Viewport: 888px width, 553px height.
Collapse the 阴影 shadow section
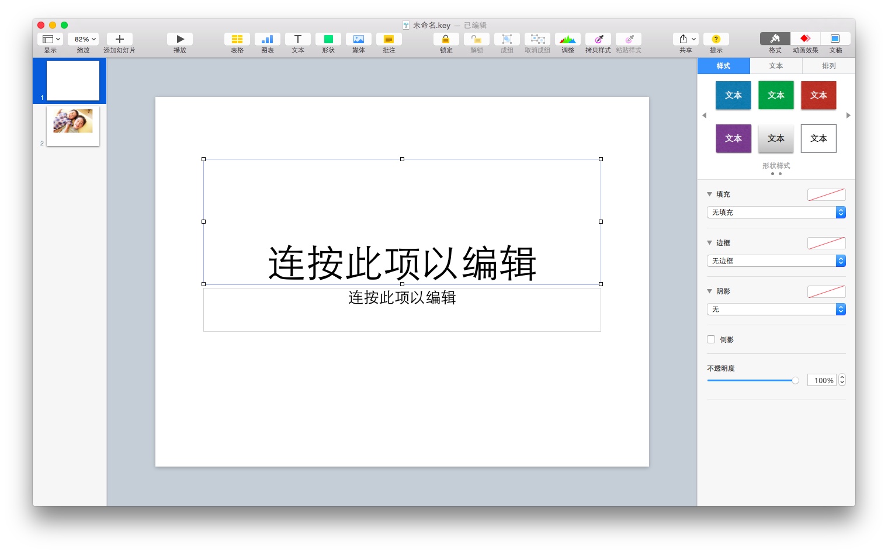(x=709, y=291)
